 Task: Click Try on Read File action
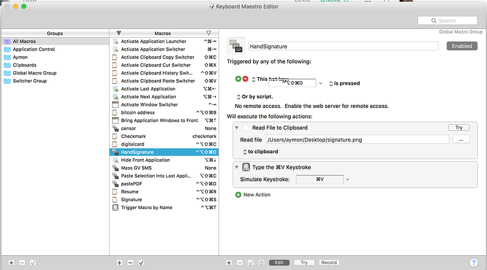click(x=459, y=127)
